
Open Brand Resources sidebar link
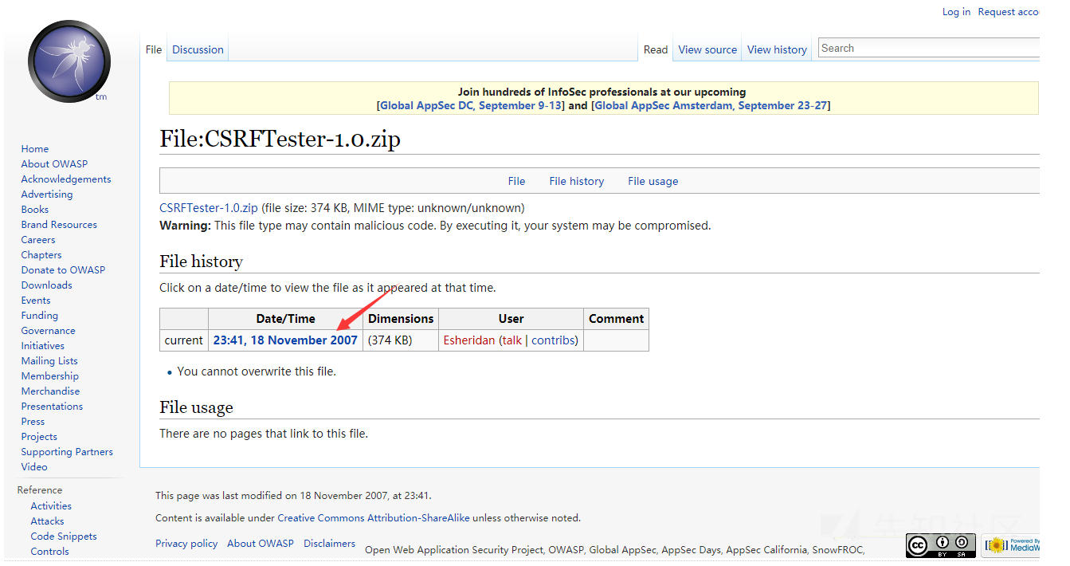[x=59, y=225]
